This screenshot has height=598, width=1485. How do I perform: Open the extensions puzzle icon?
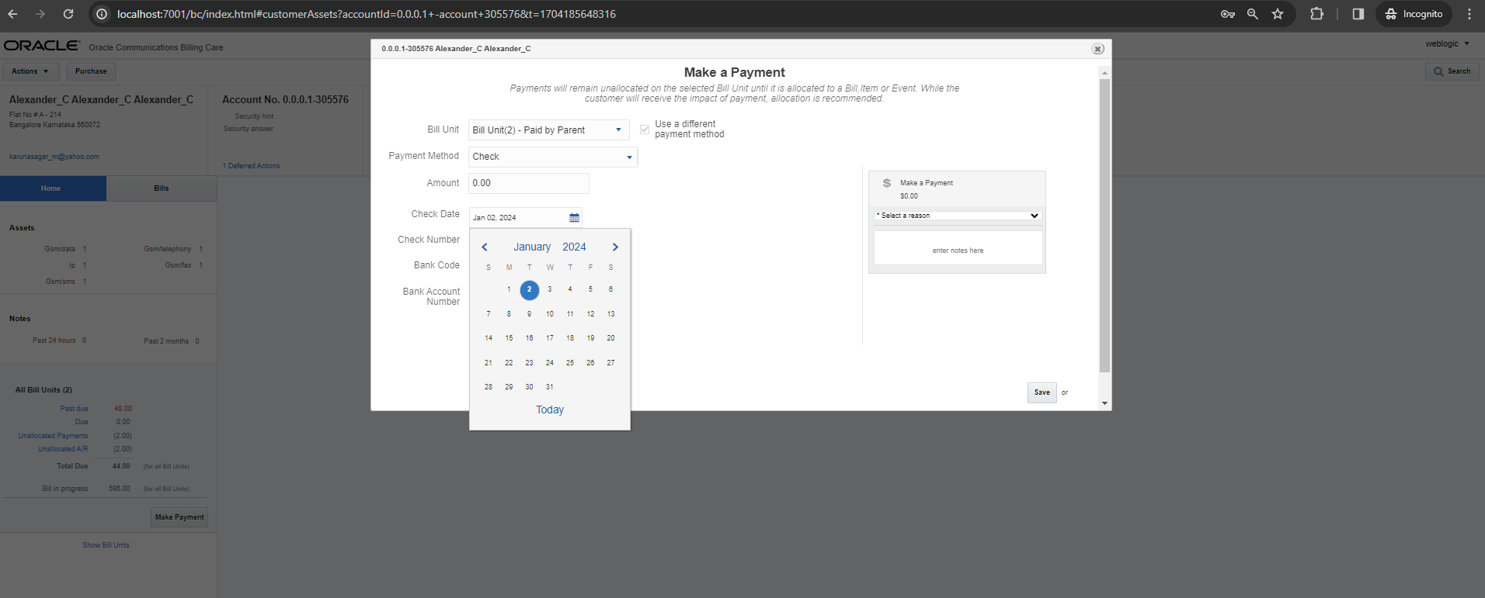[1316, 14]
